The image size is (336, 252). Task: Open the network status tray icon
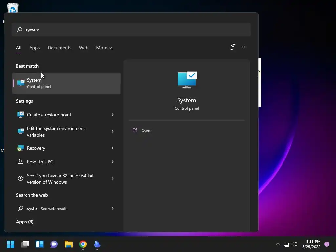(286, 244)
